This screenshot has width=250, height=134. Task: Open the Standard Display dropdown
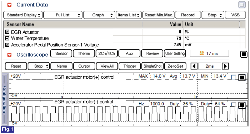23,15
